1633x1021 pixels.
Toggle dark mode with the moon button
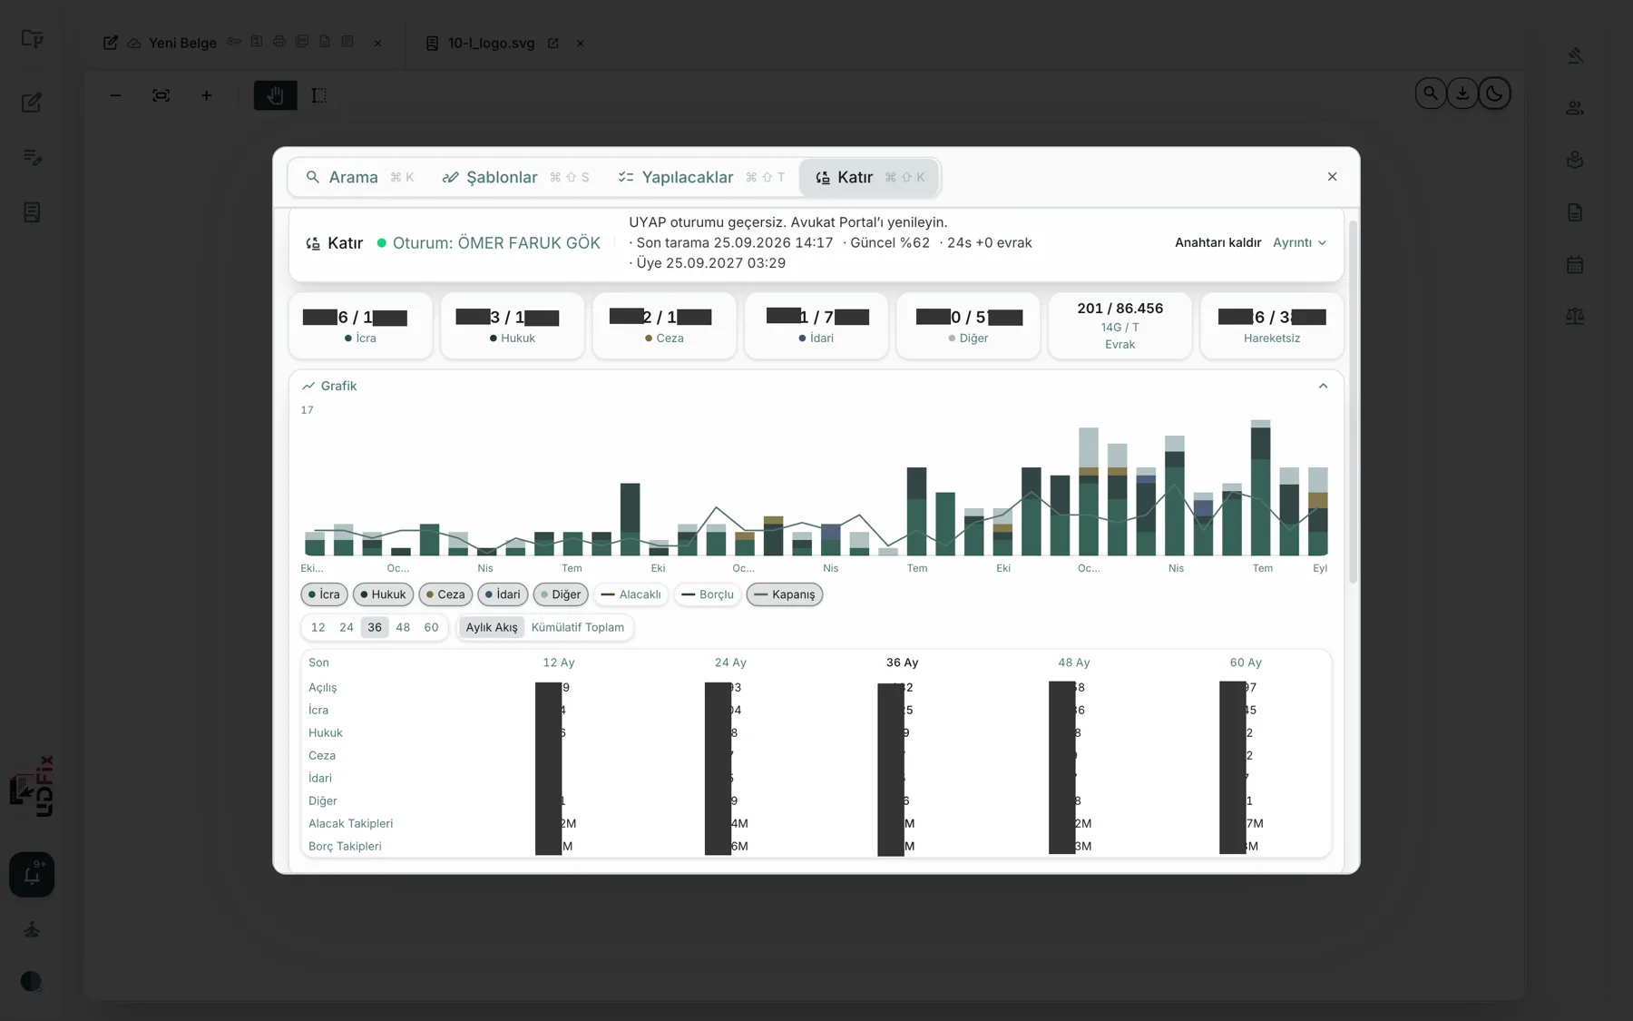(x=1494, y=93)
